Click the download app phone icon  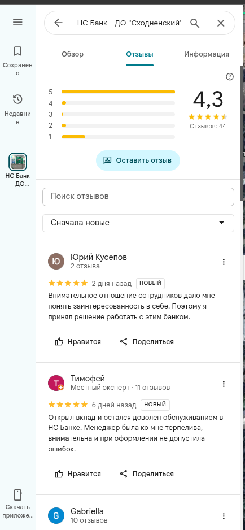click(17, 495)
